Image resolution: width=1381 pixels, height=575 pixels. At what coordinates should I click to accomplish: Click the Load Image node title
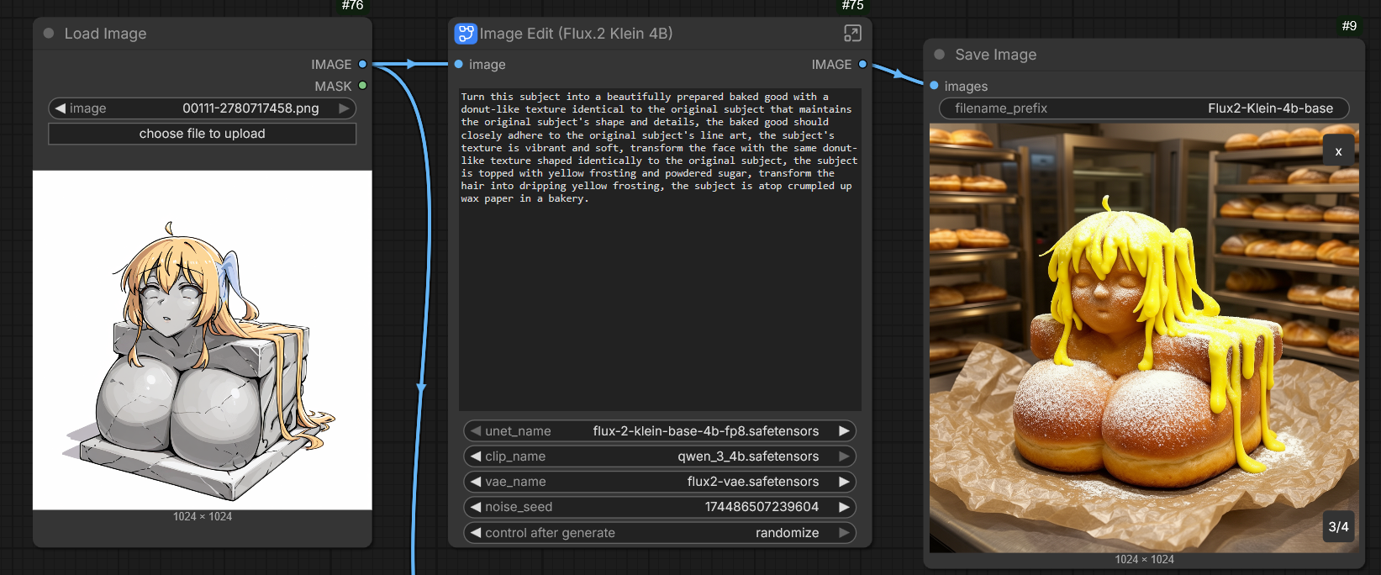(105, 34)
